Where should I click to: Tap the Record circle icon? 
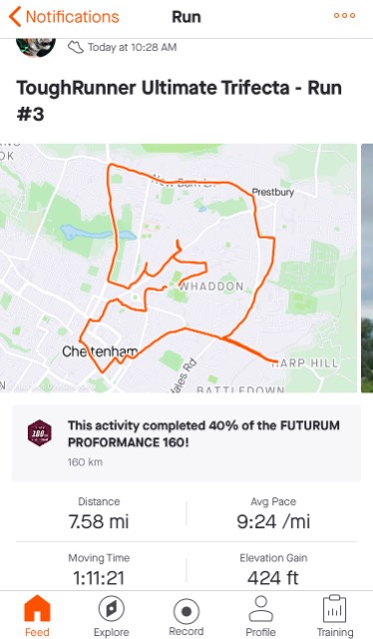[186, 611]
